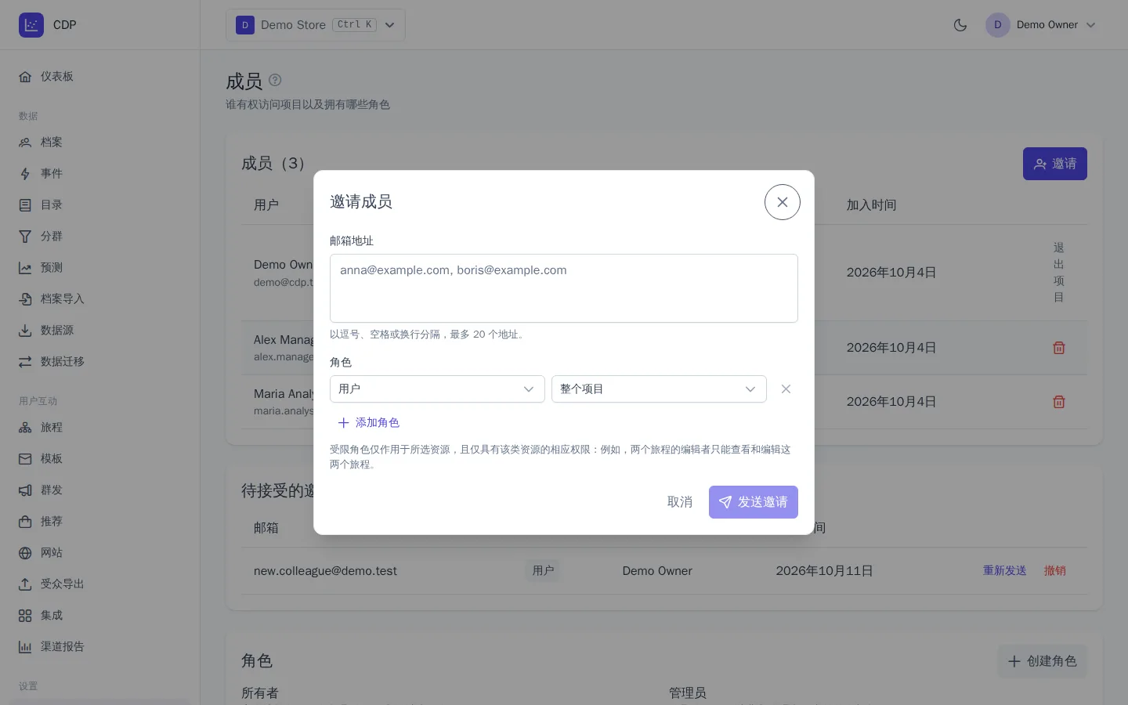Click the 模板 envelope icon
1128x705 pixels.
point(25,459)
